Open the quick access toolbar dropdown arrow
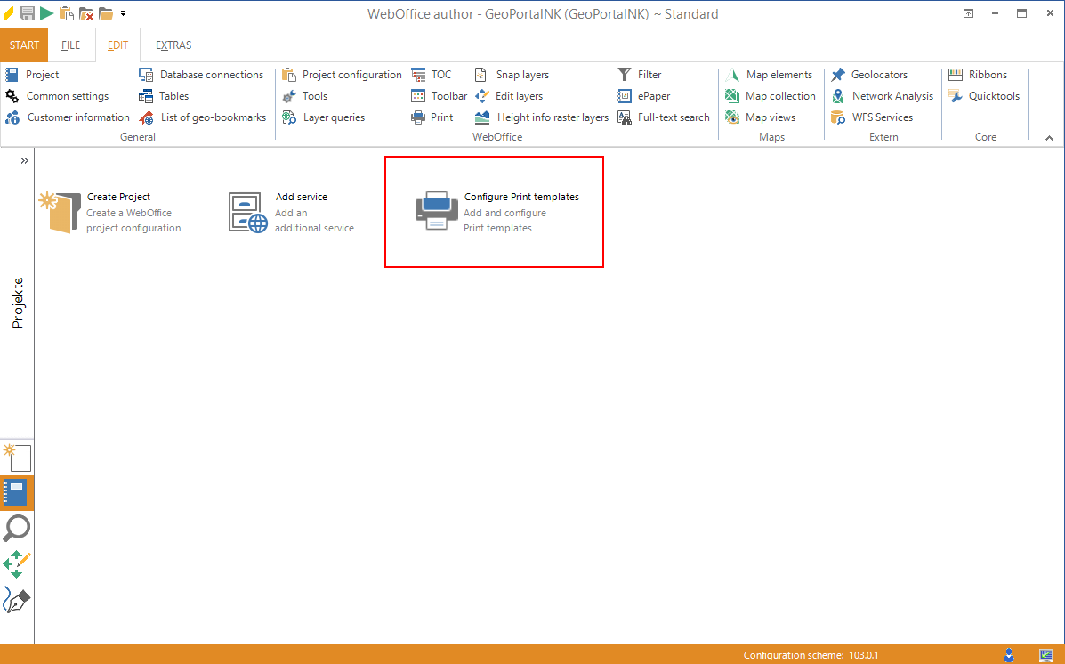 [x=123, y=13]
